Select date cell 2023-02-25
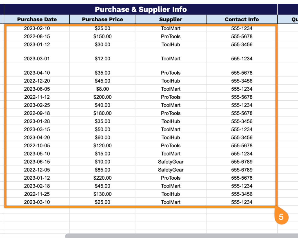The width and height of the screenshot is (298, 238). pos(37,105)
